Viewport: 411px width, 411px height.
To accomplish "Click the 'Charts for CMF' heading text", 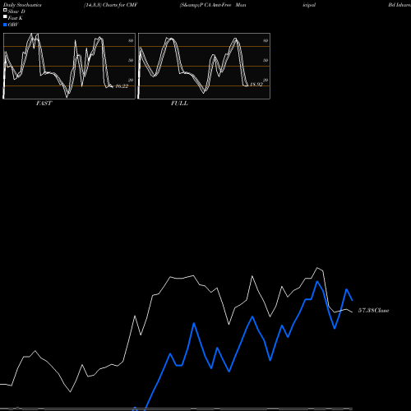I will (120, 5).
